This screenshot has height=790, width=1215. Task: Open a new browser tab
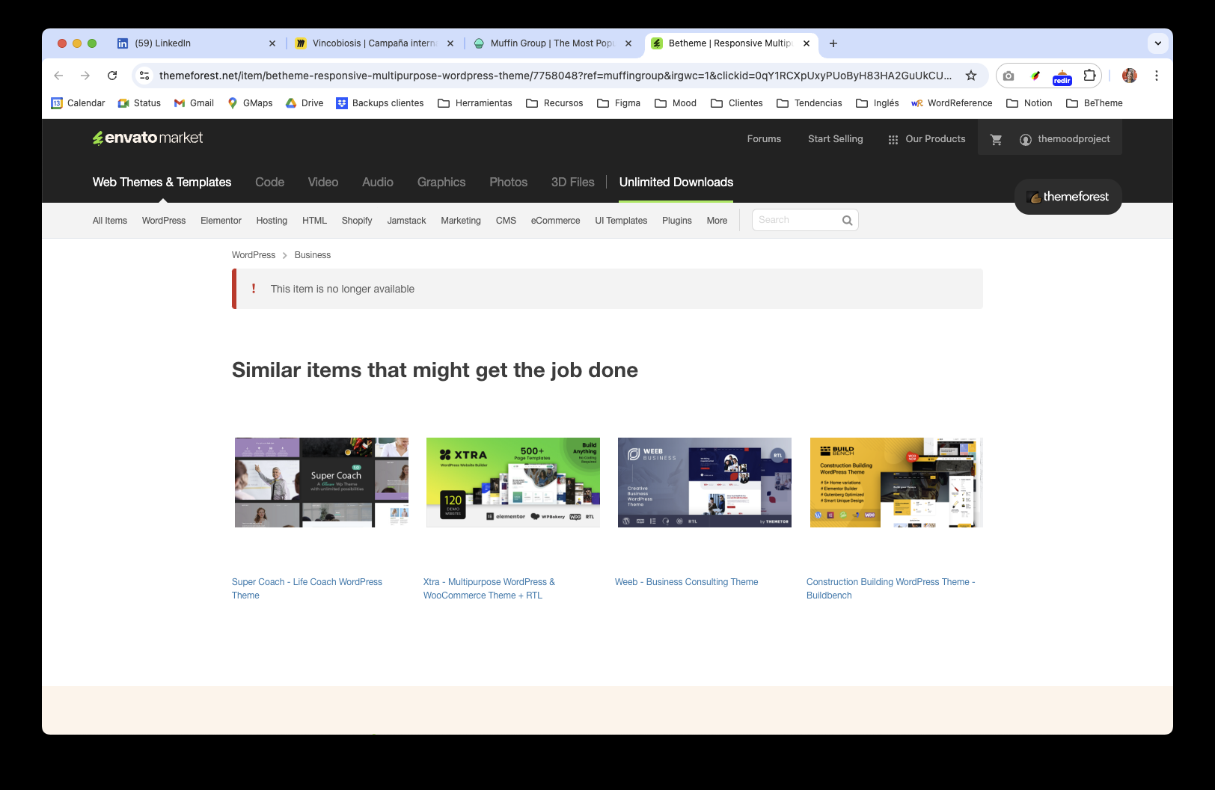pyautogui.click(x=833, y=43)
